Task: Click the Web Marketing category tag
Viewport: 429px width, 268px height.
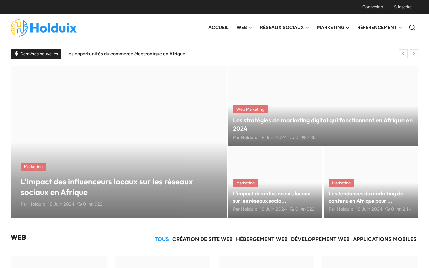Action: (x=250, y=109)
